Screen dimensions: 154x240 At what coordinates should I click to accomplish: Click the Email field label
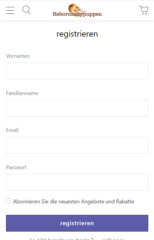click(x=12, y=130)
